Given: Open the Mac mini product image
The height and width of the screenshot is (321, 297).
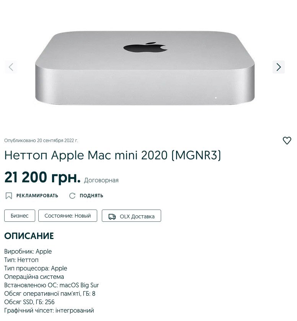Looking at the screenshot, I should [145, 68].
